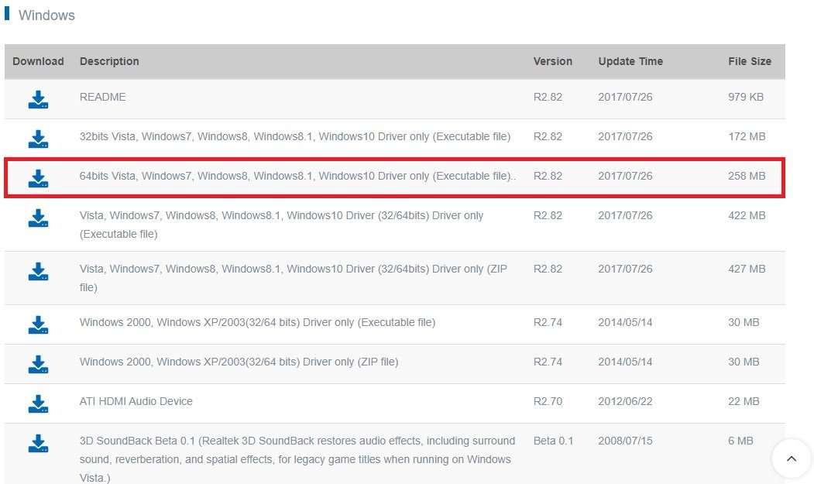This screenshot has width=814, height=484.
Task: Download the ATI HDMI Audio Device driver
Action: (38, 401)
